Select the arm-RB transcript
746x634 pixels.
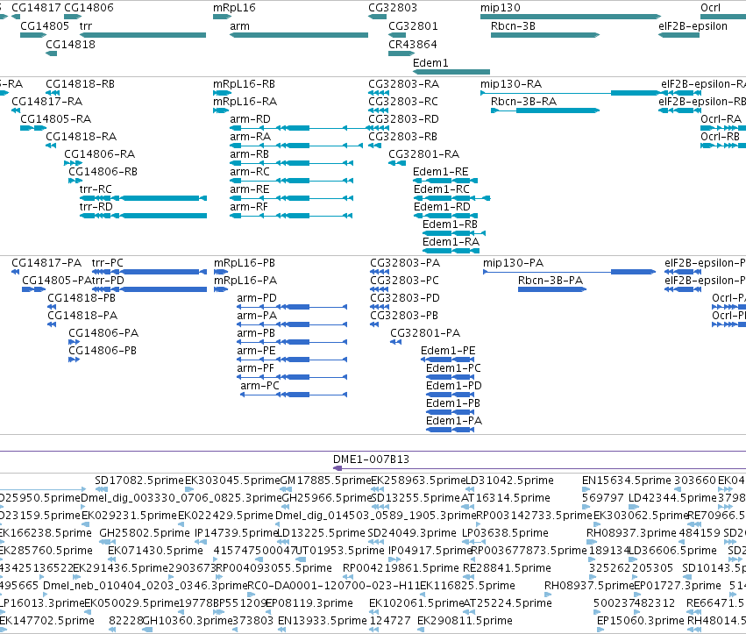(292, 163)
